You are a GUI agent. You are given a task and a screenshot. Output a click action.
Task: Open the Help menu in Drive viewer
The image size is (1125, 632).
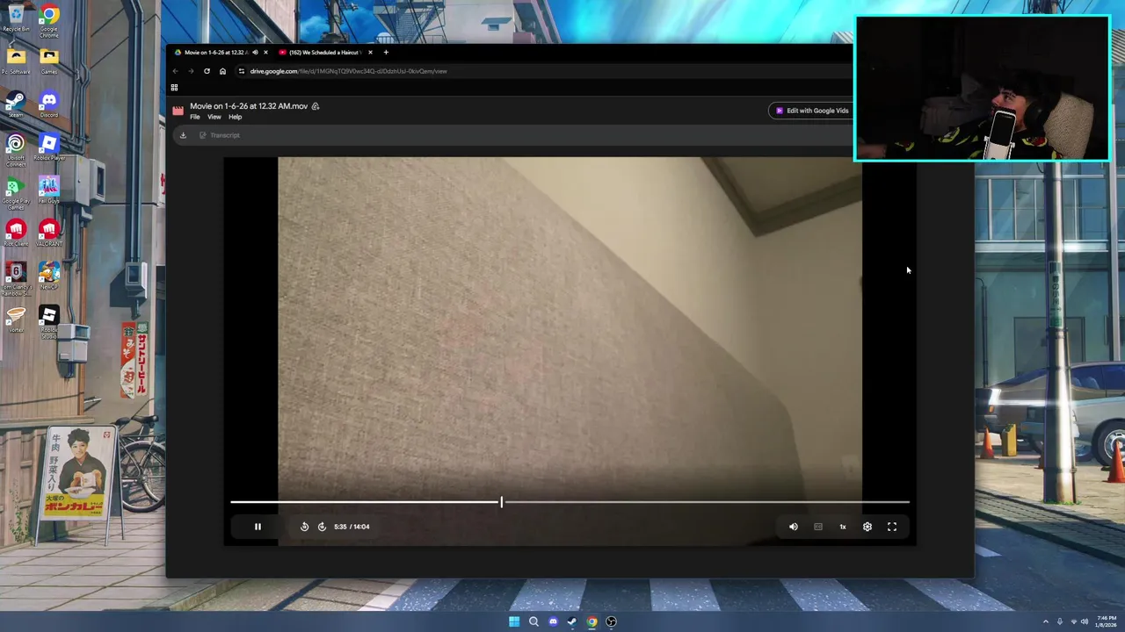236,117
